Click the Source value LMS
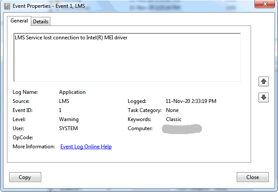 point(64,101)
